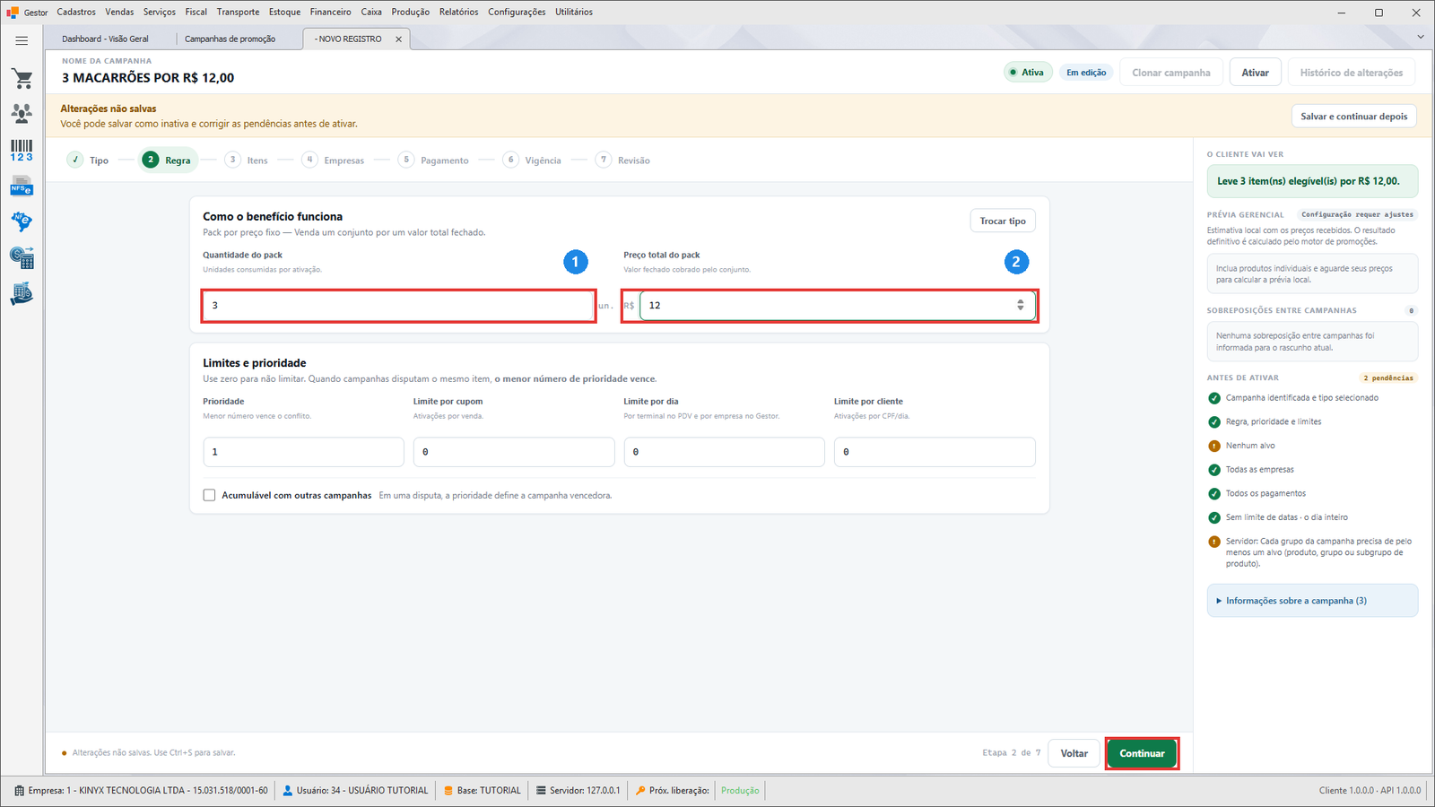This screenshot has width=1435, height=807.
Task: Open the NFS-e service invoice icon
Action: (x=22, y=187)
